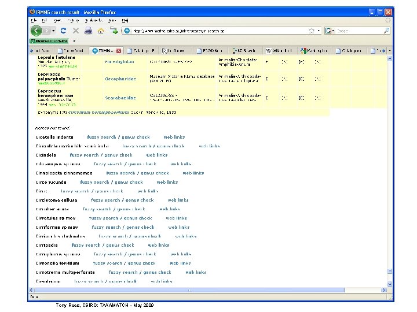Open web links for Cirriformia sp nov

pyautogui.click(x=179, y=228)
